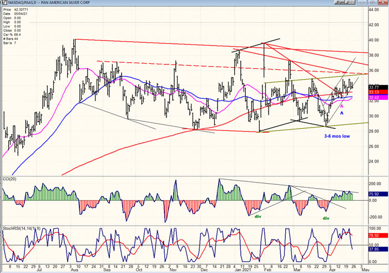Click the magenta caret marker above blue caret
This screenshot has height=273, width=389.
pyautogui.click(x=342, y=107)
